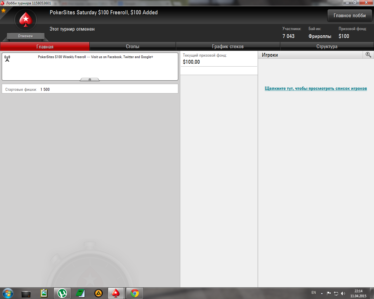Click link to view the players list

pyautogui.click(x=316, y=88)
